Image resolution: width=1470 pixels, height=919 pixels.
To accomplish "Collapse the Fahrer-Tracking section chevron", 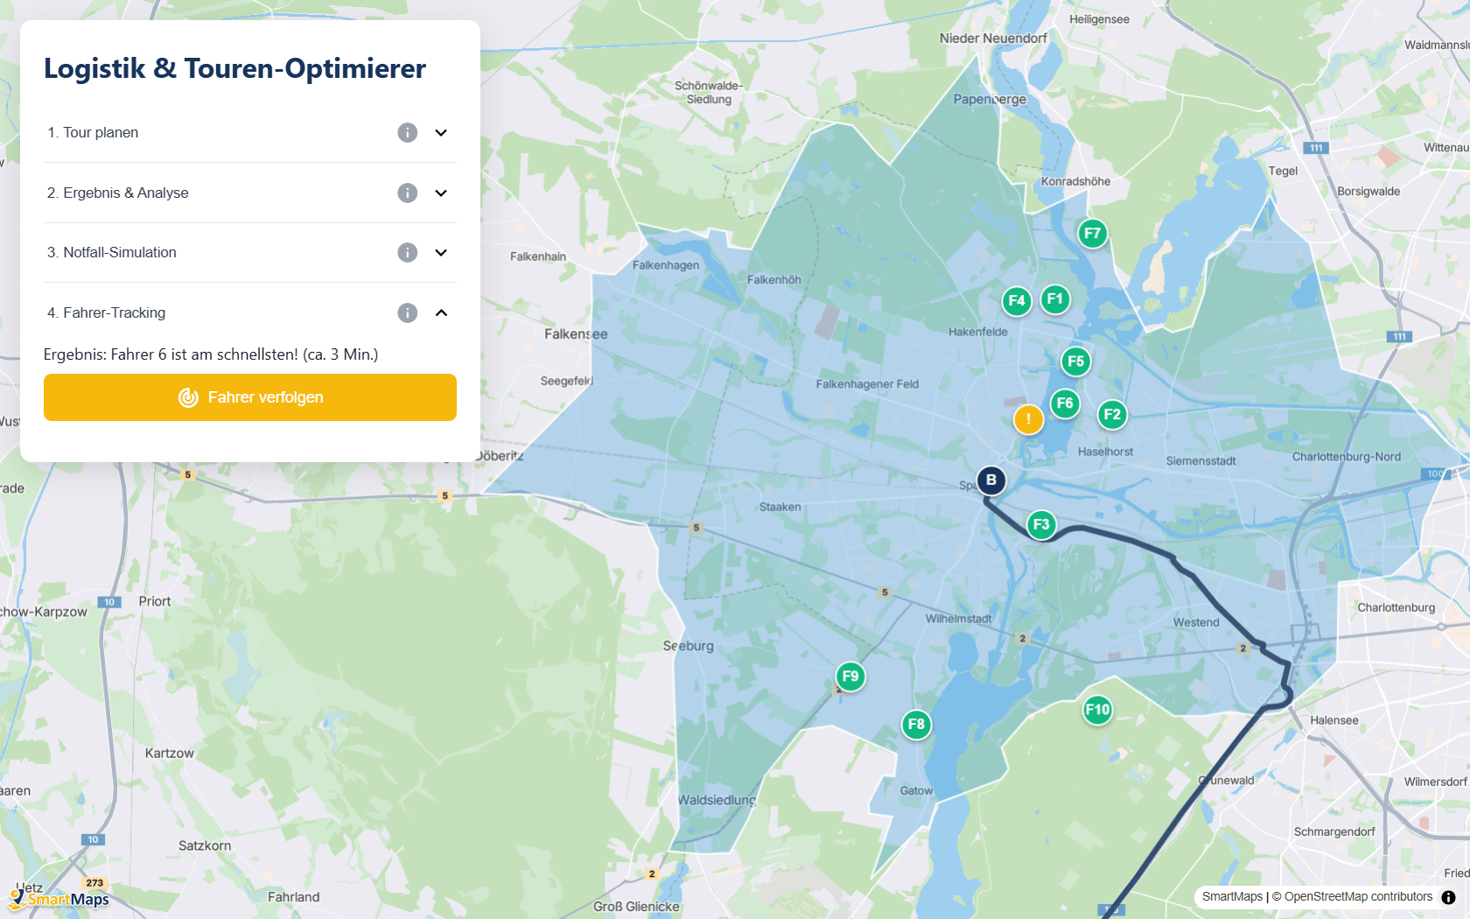I will pyautogui.click(x=441, y=312).
